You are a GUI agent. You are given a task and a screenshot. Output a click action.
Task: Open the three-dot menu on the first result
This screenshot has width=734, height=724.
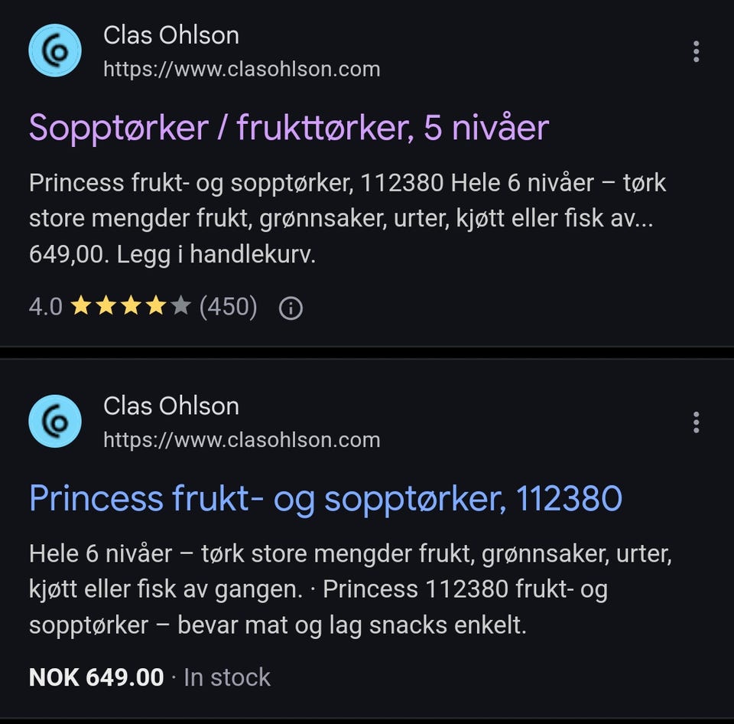point(696,51)
